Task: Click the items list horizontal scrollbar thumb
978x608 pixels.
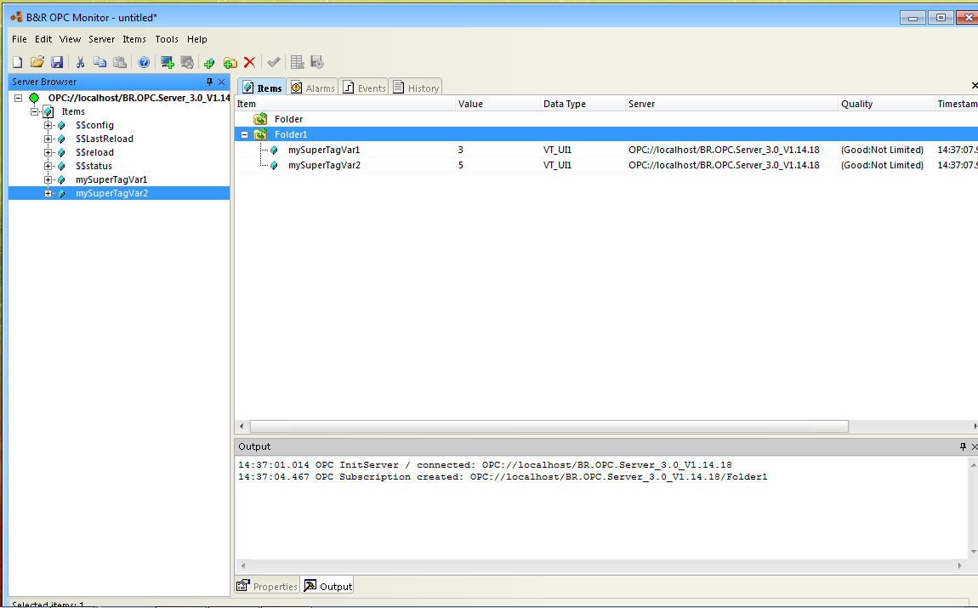Action: [x=549, y=427]
